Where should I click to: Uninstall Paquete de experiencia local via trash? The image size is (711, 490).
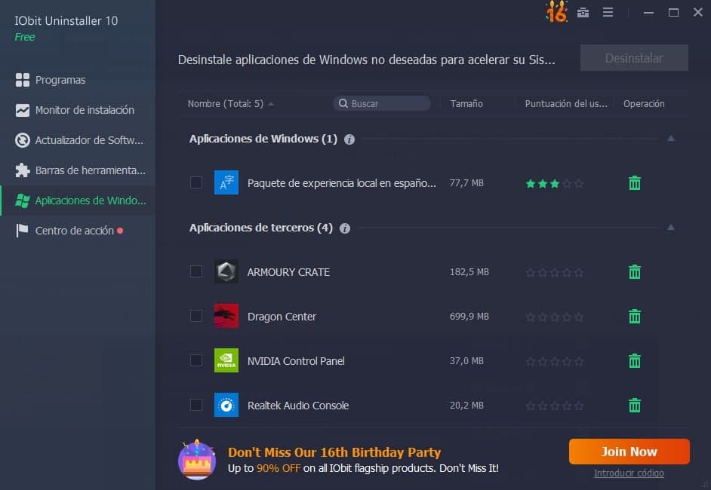634,183
